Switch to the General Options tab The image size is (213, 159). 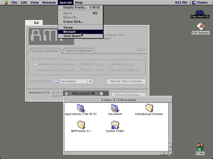tap(79, 51)
